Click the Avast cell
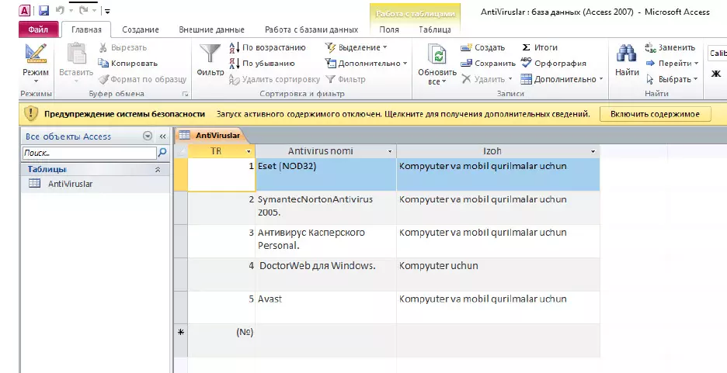Screen dimensions: 727x373 (x=325, y=307)
